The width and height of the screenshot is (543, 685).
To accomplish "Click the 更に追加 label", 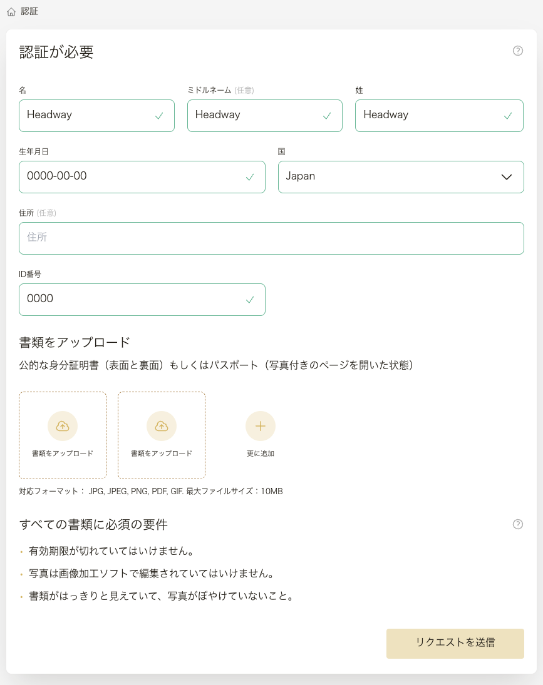I will click(x=261, y=454).
